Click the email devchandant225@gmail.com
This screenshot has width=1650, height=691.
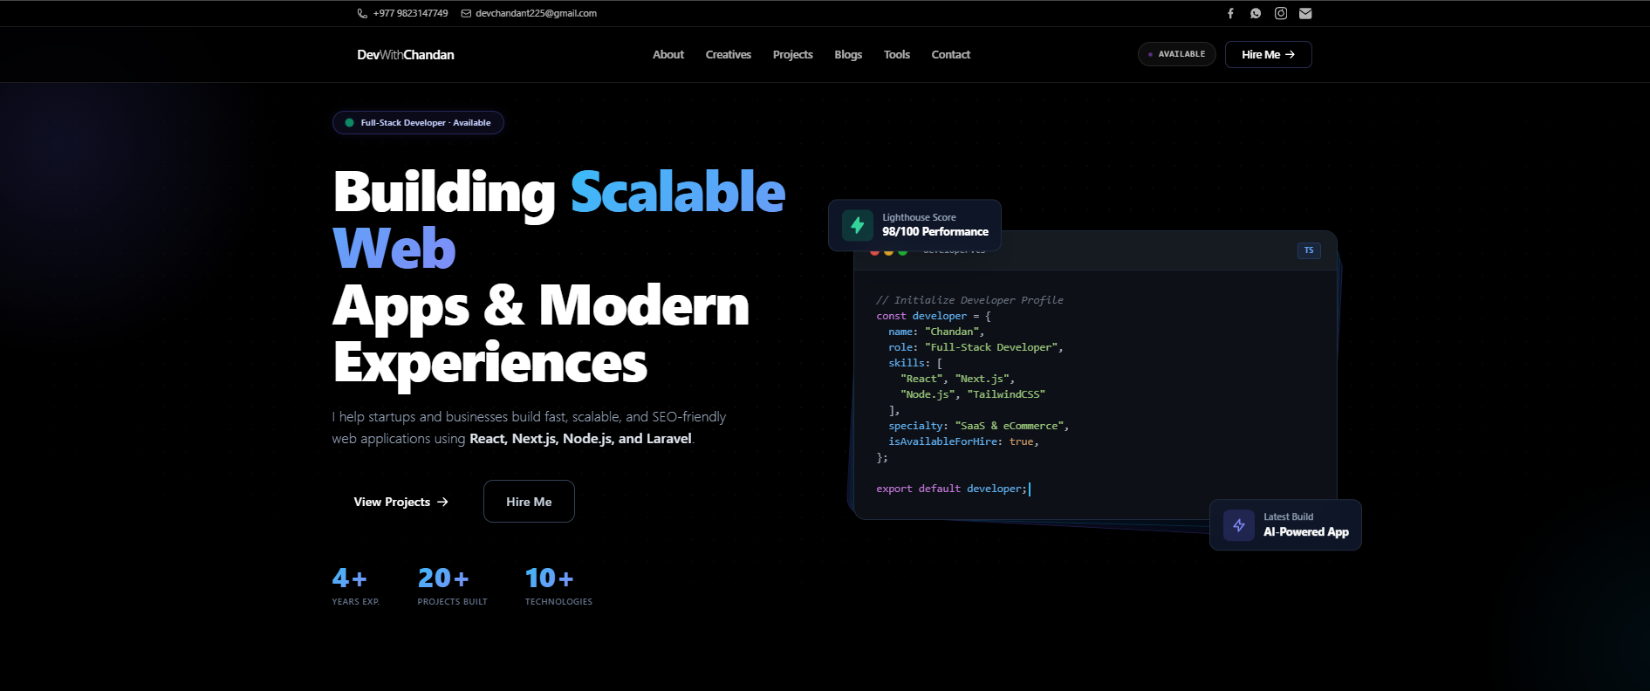click(x=536, y=13)
